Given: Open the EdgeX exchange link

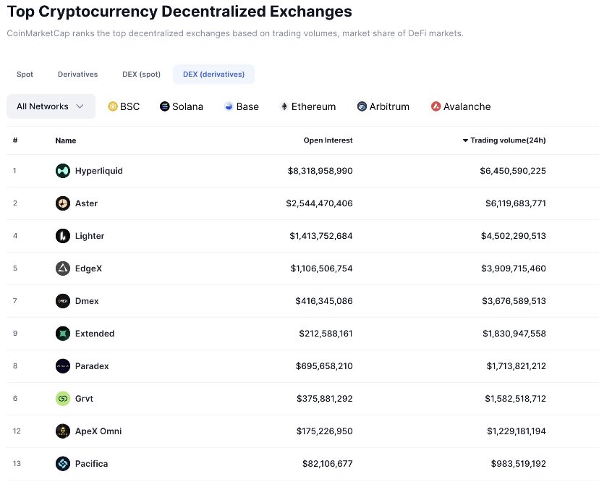Looking at the screenshot, I should [x=89, y=269].
